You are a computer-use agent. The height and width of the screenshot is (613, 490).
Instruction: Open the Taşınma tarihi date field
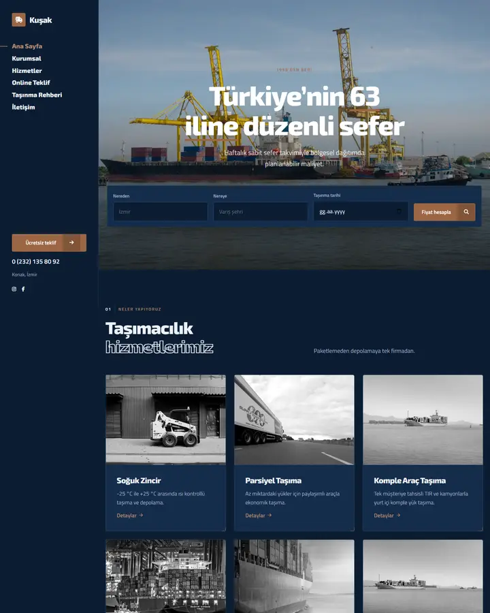click(x=360, y=212)
